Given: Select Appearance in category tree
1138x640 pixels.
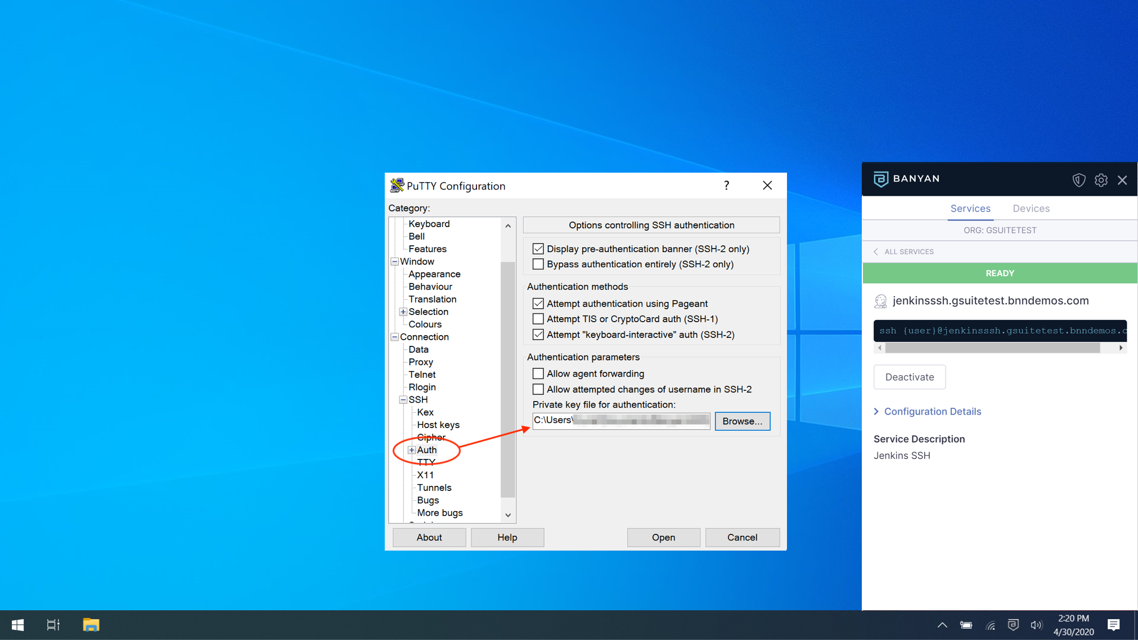Looking at the screenshot, I should 434,274.
